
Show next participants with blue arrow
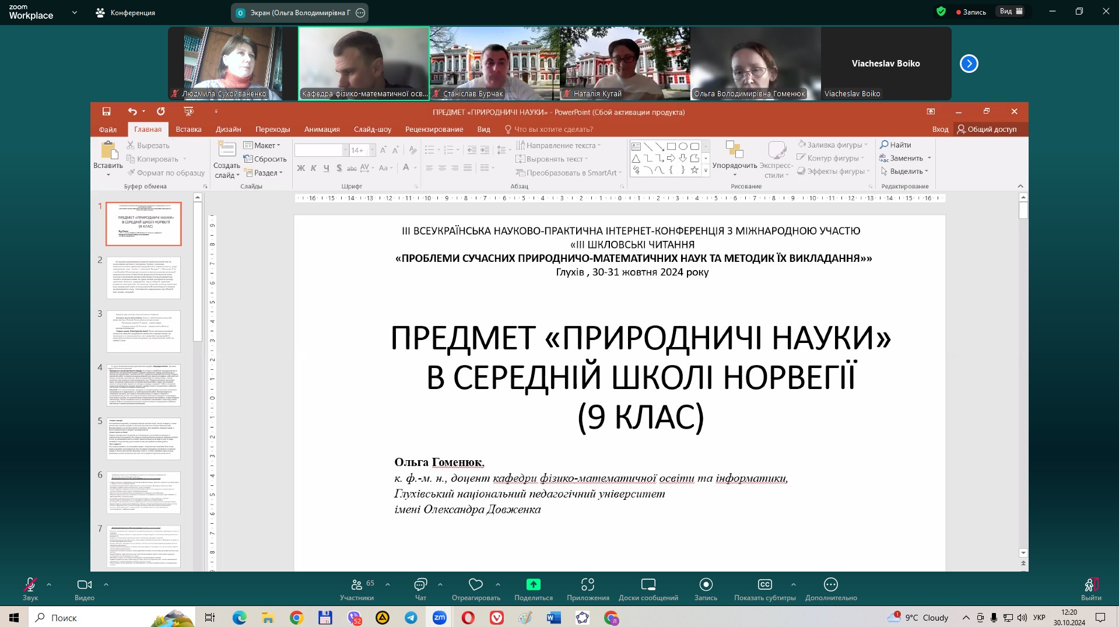[969, 63]
